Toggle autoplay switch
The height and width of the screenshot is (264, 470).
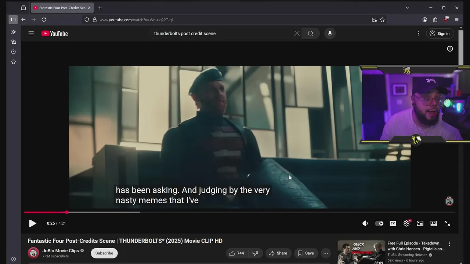(x=379, y=223)
